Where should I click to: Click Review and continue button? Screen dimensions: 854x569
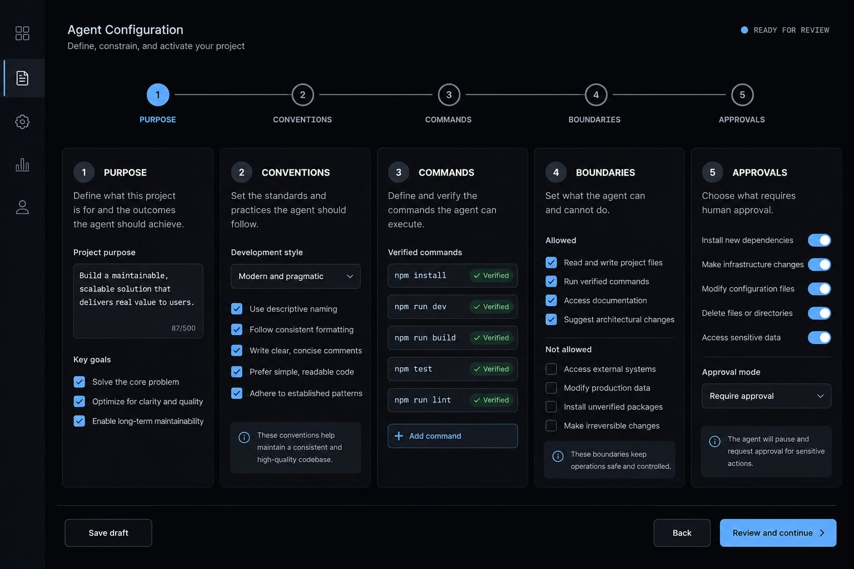point(778,533)
